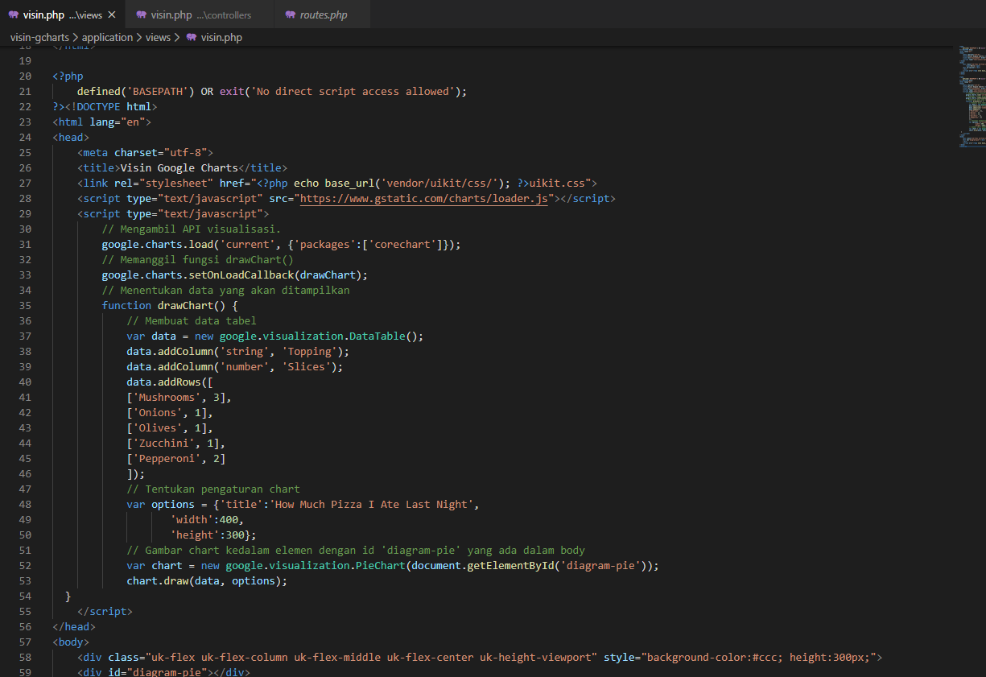
Task: Place cursor on 'BASEPATH' string
Action: (158, 92)
